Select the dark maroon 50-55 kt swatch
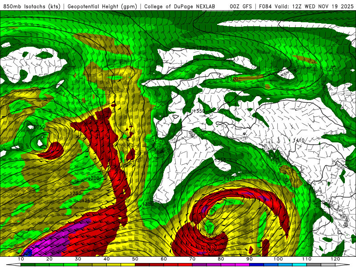The height and width of the screenshot is (267, 356). (x=142, y=265)
